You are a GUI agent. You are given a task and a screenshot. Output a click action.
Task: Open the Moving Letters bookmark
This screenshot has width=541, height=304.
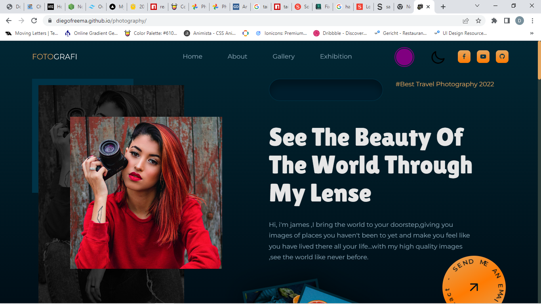click(x=32, y=33)
